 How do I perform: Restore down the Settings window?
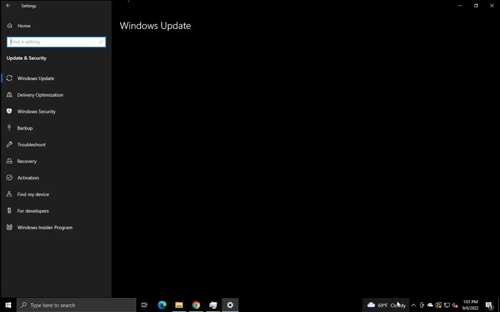click(x=476, y=6)
